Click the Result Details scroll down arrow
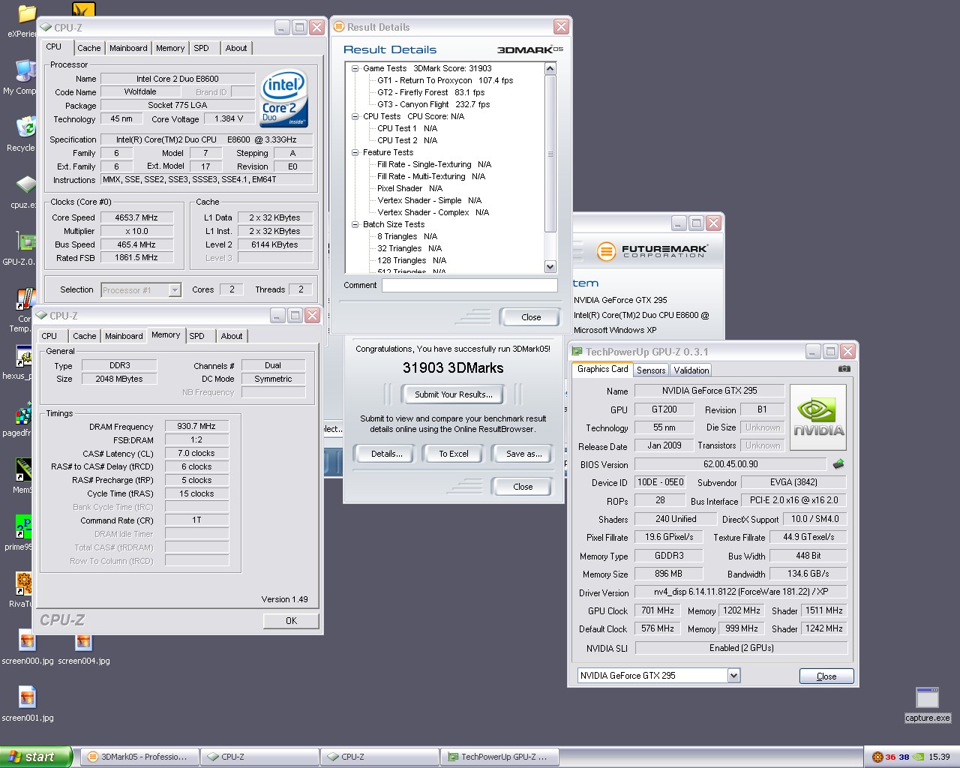Image resolution: width=960 pixels, height=768 pixels. click(x=550, y=267)
